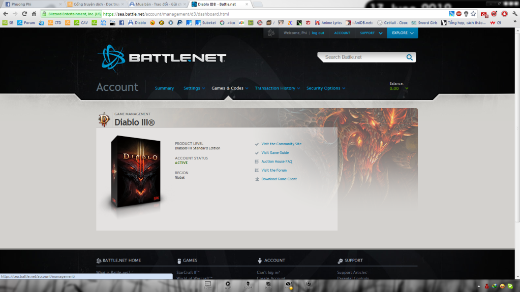Expand the Balance dropdown arrow
Image resolution: width=520 pixels, height=292 pixels.
pyautogui.click(x=407, y=88)
